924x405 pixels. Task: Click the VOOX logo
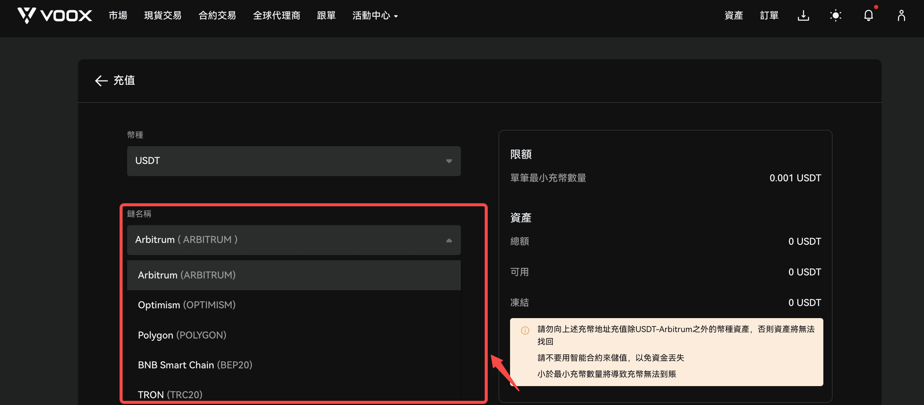(54, 15)
